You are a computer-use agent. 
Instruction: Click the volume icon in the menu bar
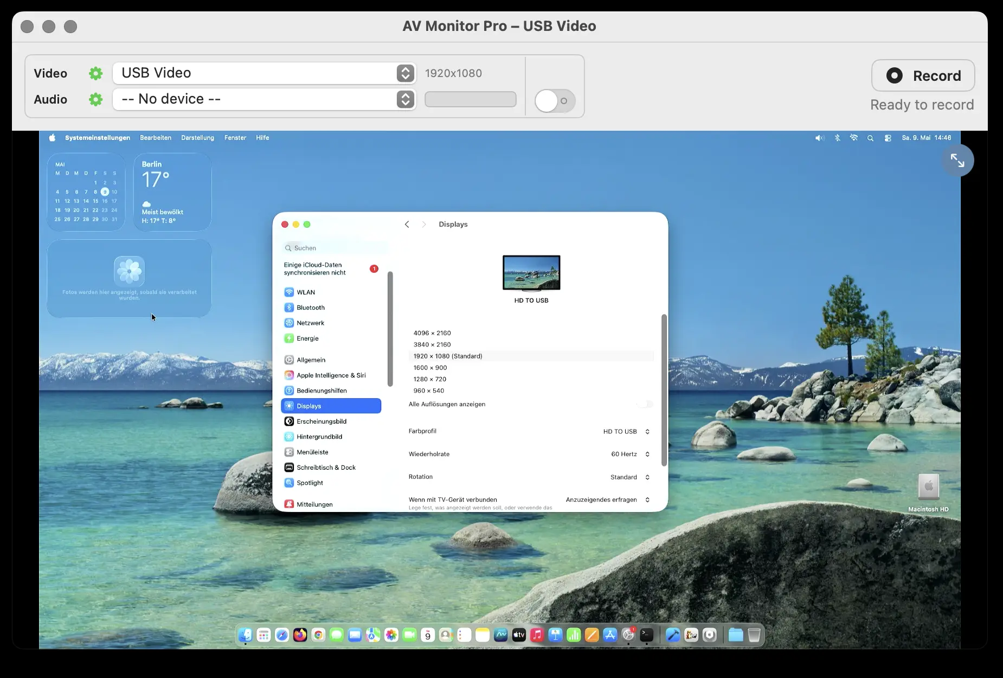pyautogui.click(x=820, y=138)
